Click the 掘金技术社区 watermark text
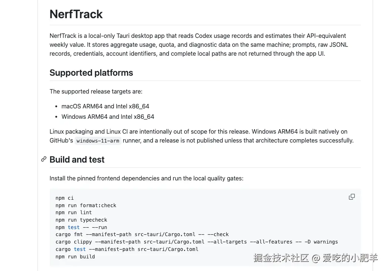This screenshot has height=271, width=386. 281,258
